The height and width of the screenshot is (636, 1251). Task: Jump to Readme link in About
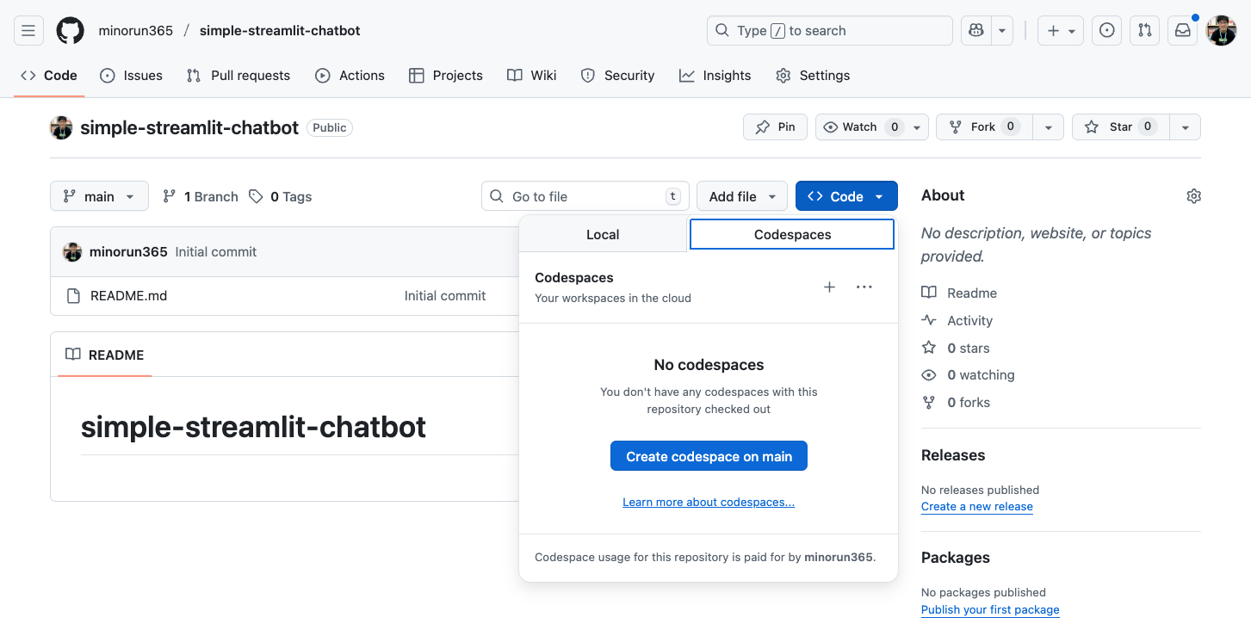[959, 293]
